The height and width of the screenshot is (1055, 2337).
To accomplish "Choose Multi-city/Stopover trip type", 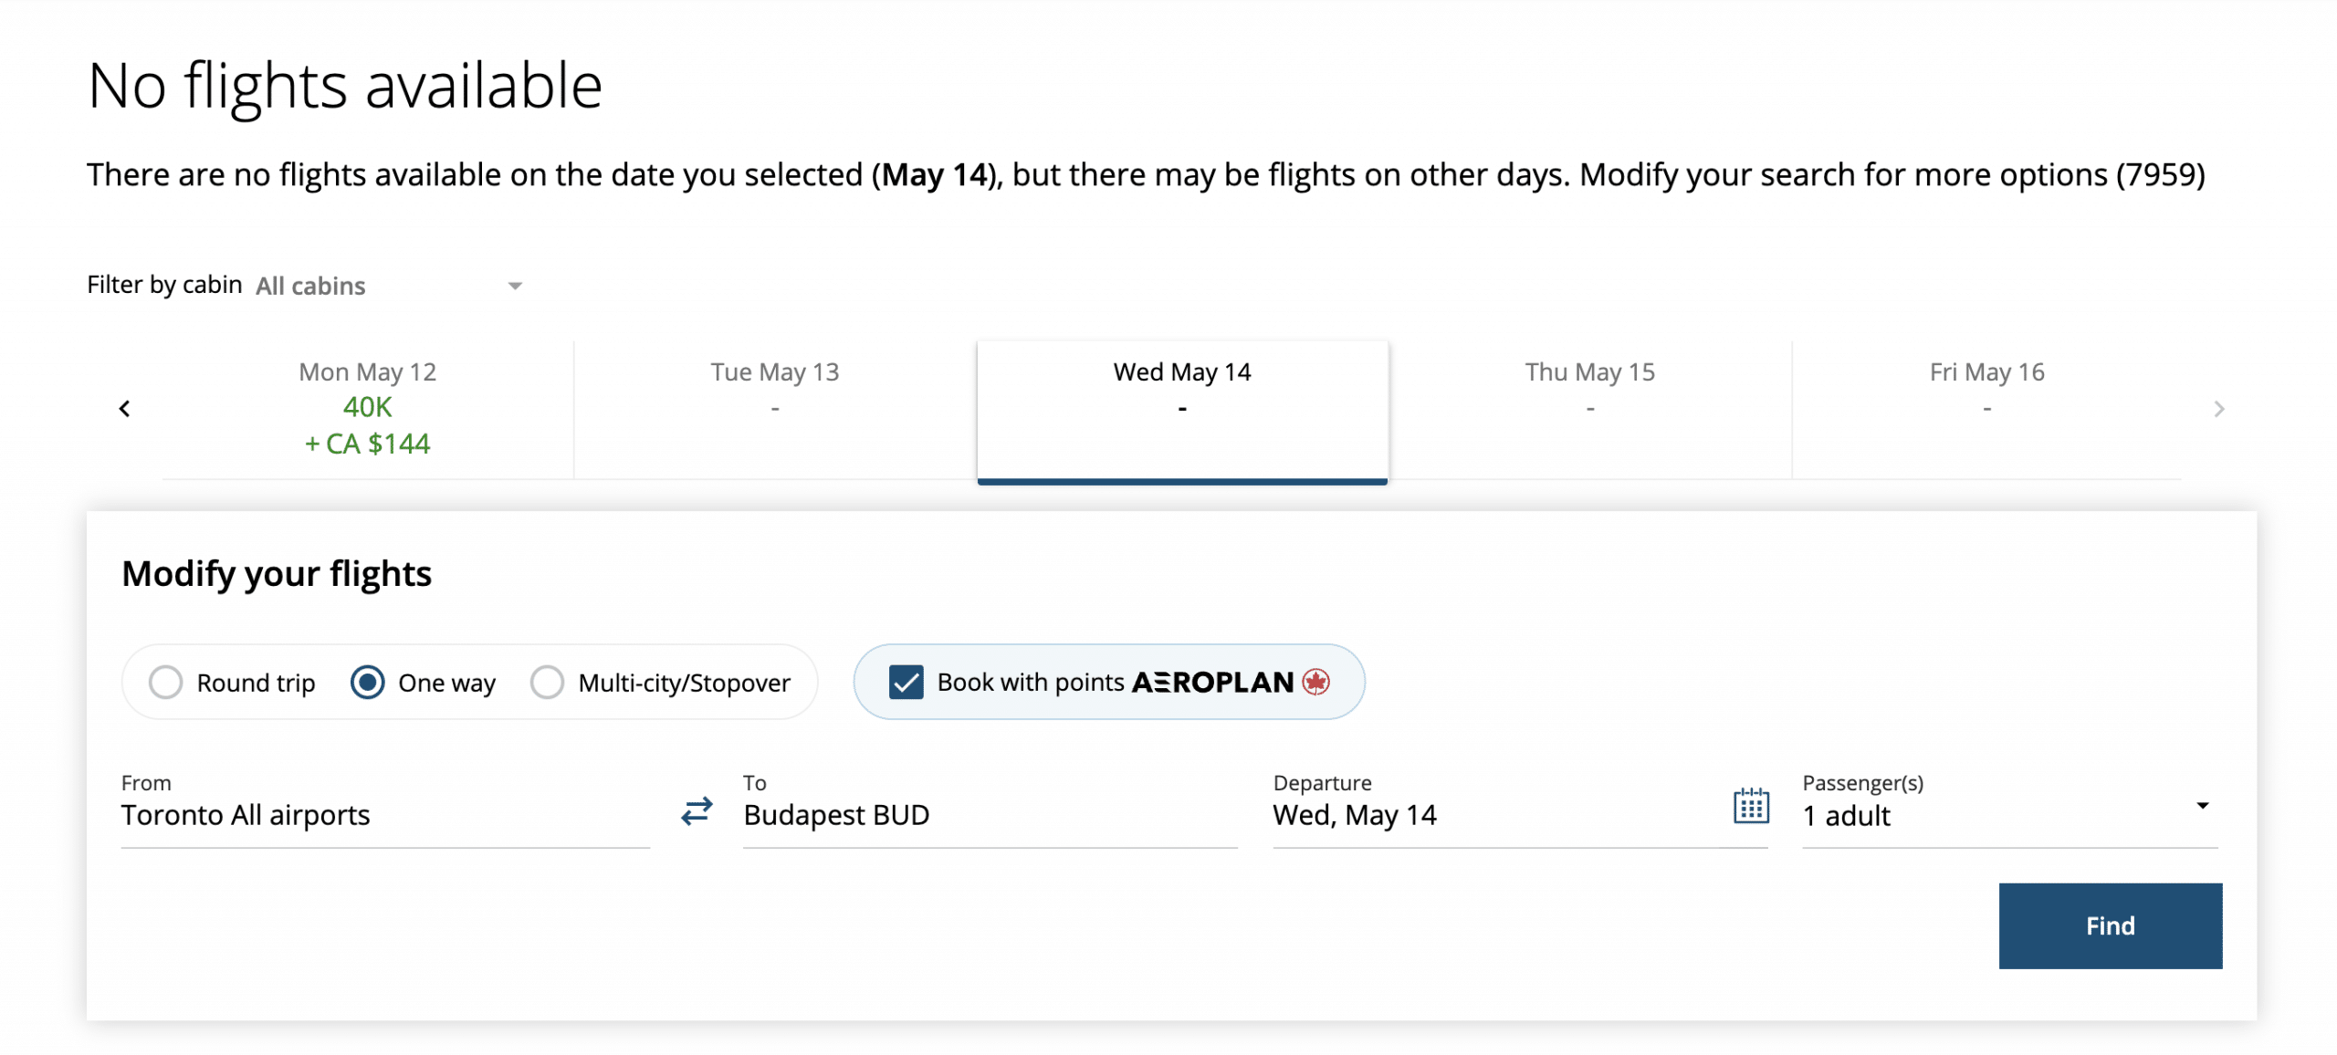I will coord(548,683).
